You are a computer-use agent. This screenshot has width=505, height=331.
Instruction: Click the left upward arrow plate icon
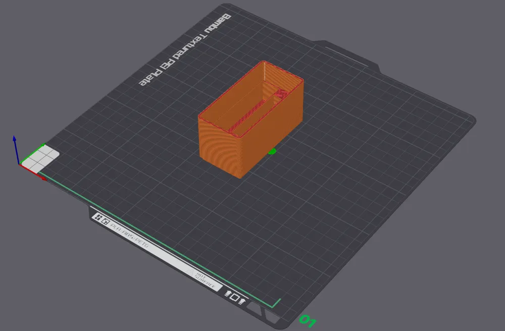click(x=227, y=294)
